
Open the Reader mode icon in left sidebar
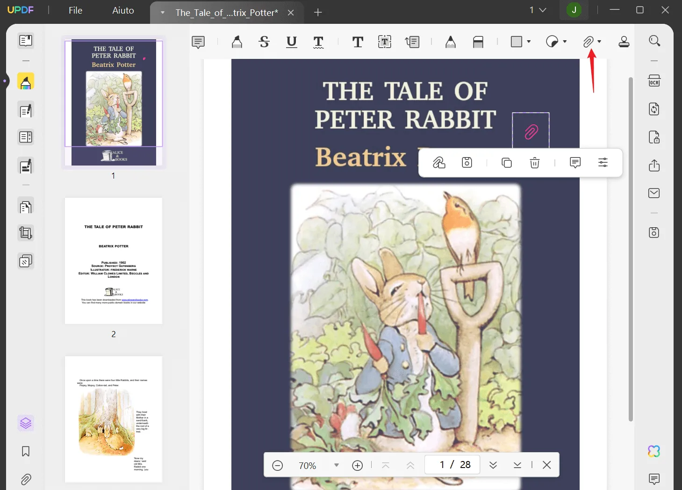26,41
